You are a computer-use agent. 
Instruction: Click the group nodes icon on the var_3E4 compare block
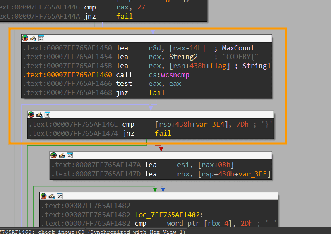click(x=48, y=114)
